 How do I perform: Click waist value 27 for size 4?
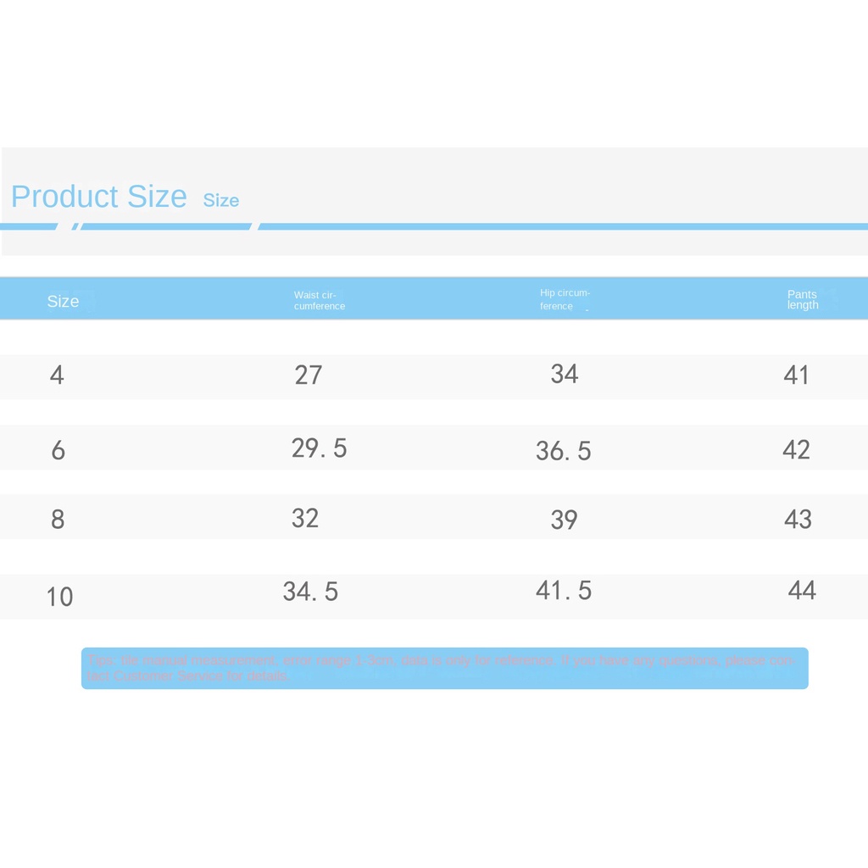[x=309, y=375]
